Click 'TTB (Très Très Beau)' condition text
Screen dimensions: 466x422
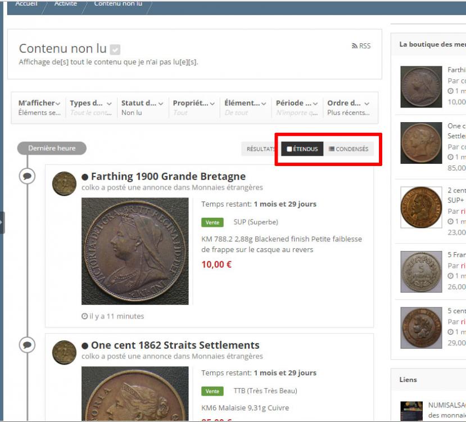pos(265,391)
